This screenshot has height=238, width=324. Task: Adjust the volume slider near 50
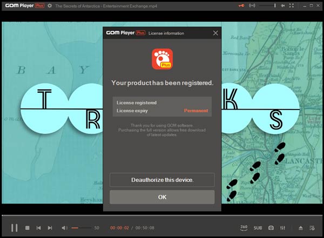tap(81, 228)
